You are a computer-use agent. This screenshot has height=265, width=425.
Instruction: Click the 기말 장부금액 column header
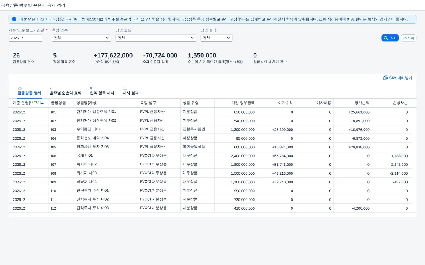point(236,103)
